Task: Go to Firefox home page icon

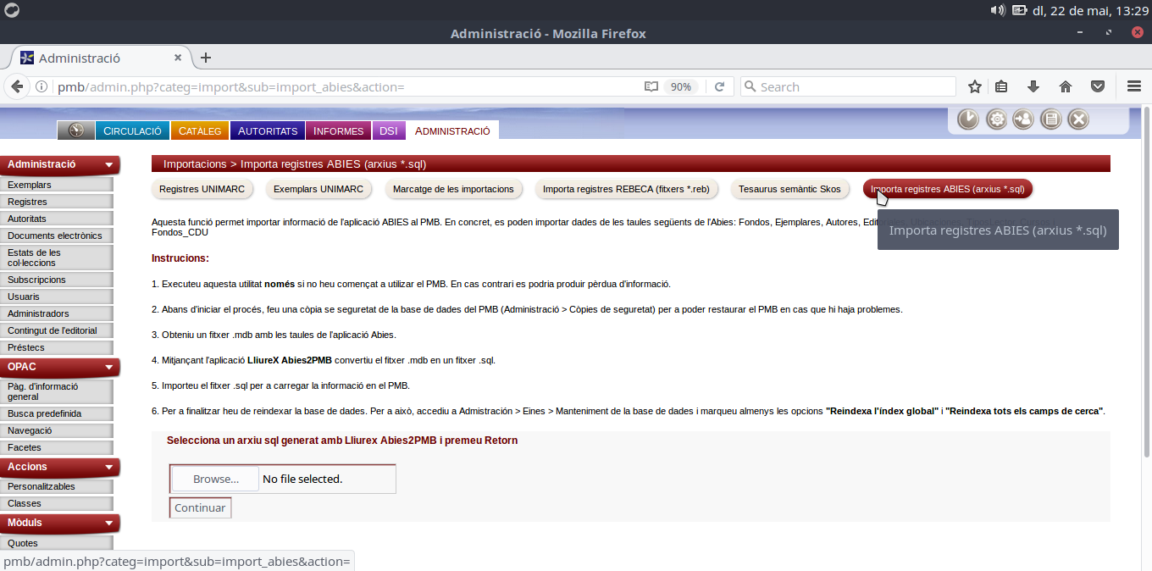Action: (1066, 86)
